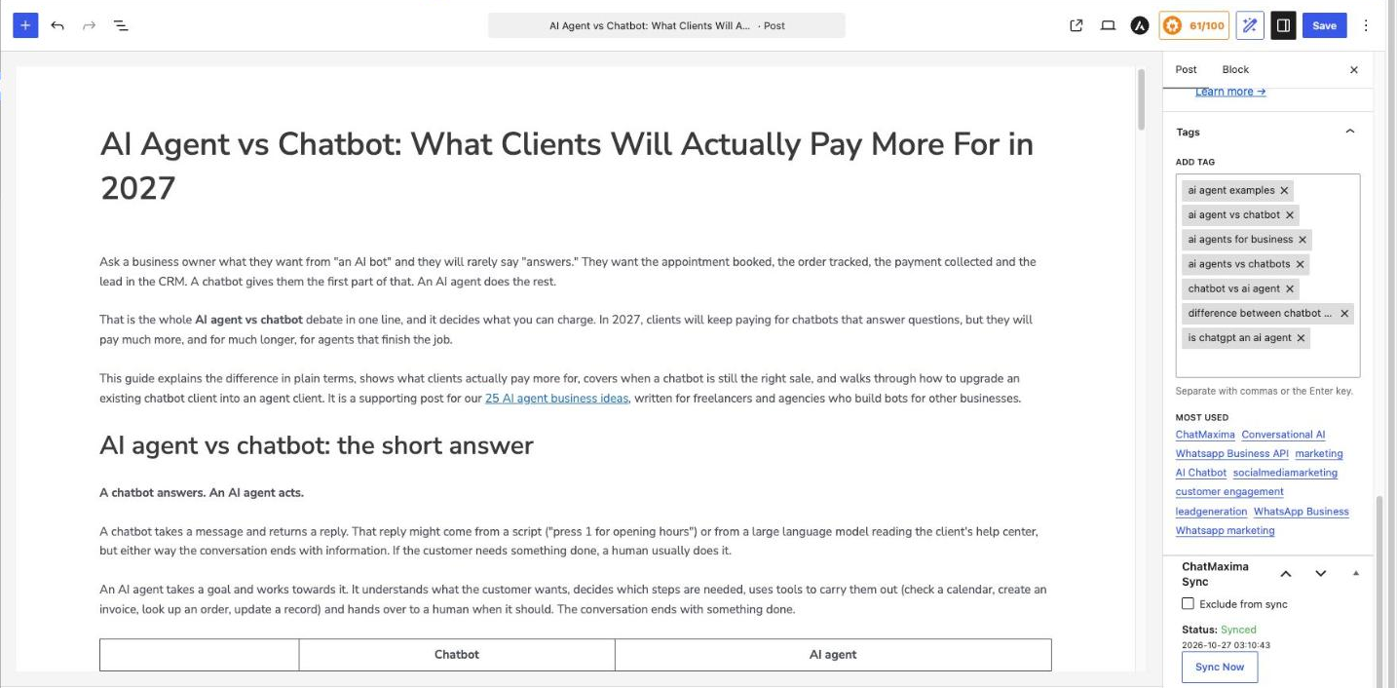Viewport: 1397px width, 688px height.
Task: Open the "25 AI agent business ideas" link
Action: point(556,398)
